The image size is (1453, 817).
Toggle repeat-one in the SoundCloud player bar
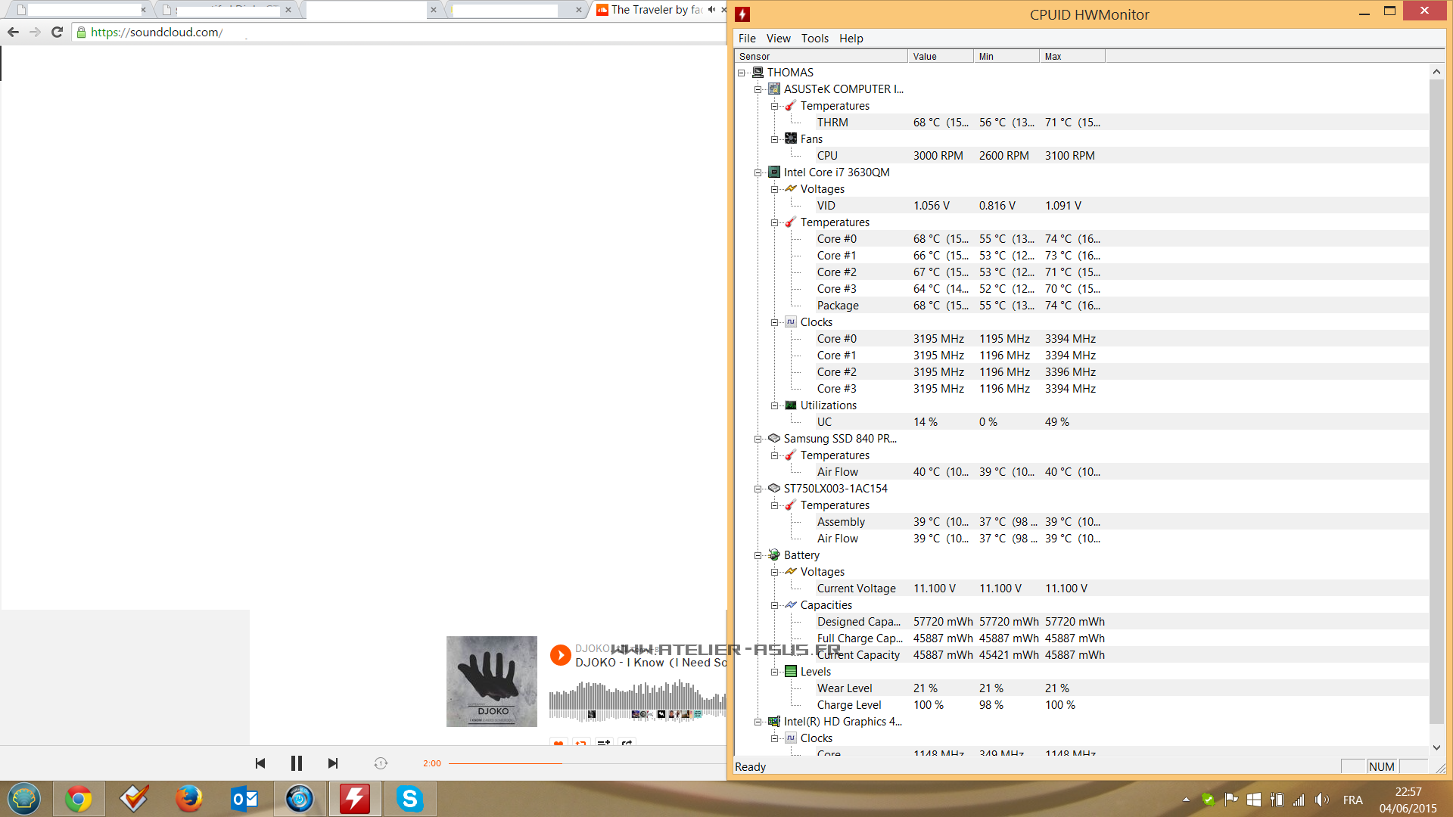pyautogui.click(x=381, y=763)
